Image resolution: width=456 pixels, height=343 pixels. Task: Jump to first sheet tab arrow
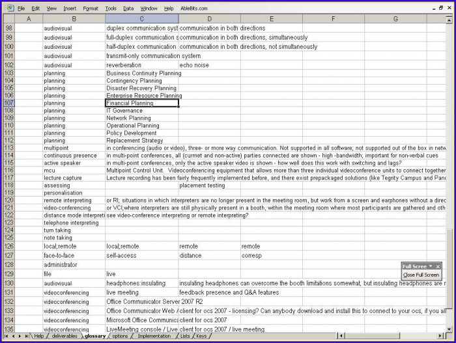(x=6, y=336)
